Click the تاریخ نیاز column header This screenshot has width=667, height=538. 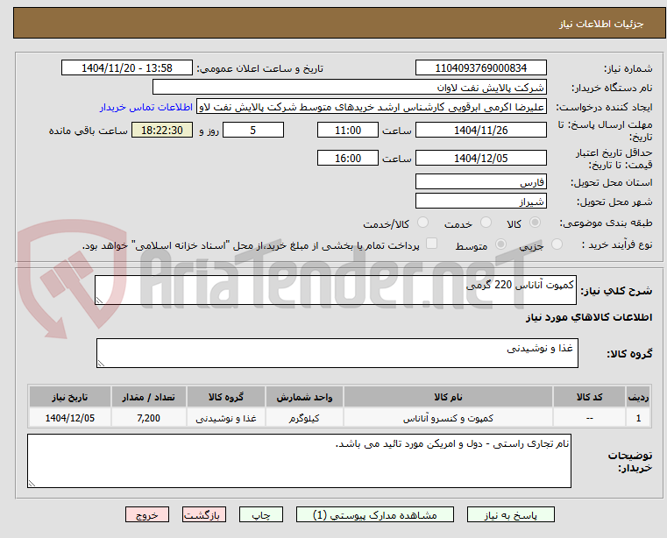(x=70, y=397)
